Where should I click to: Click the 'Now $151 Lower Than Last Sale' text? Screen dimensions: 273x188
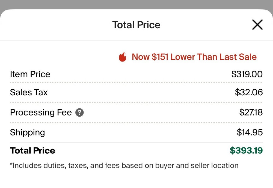[x=194, y=57]
